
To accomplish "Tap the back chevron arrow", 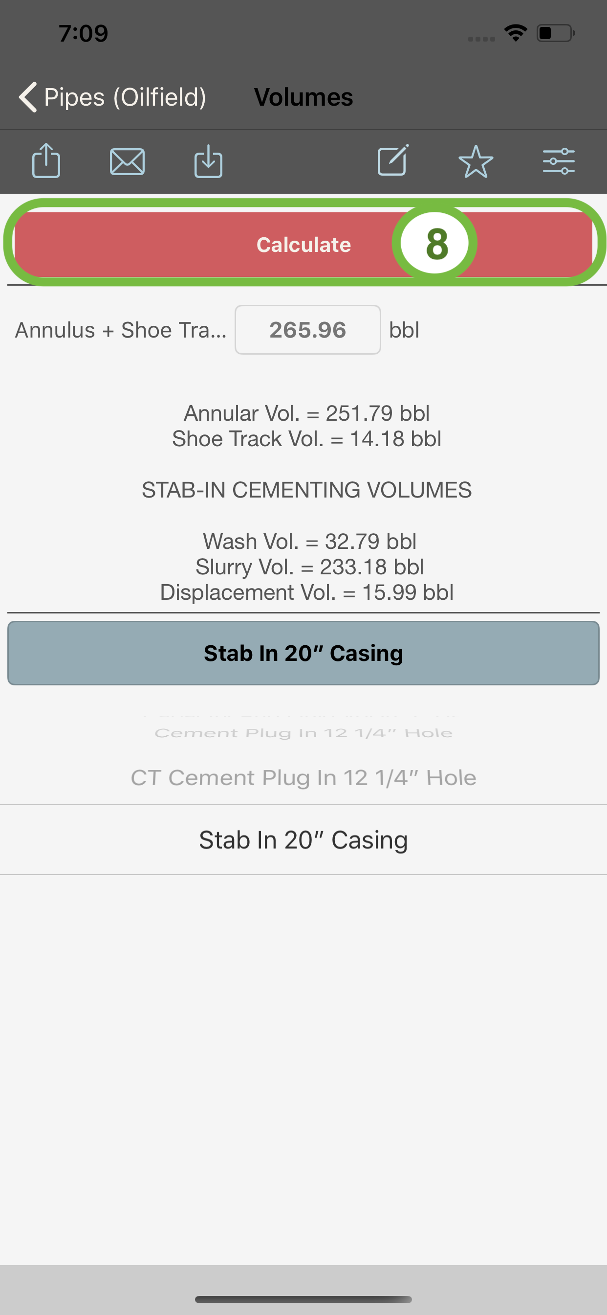I will [x=27, y=97].
